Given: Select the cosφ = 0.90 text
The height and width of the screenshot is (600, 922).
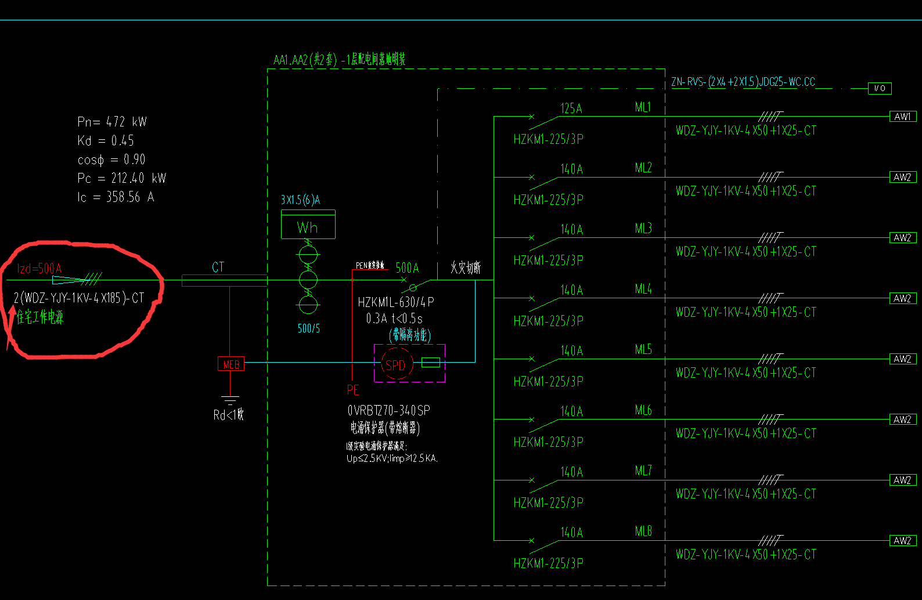Looking at the screenshot, I should tap(111, 160).
